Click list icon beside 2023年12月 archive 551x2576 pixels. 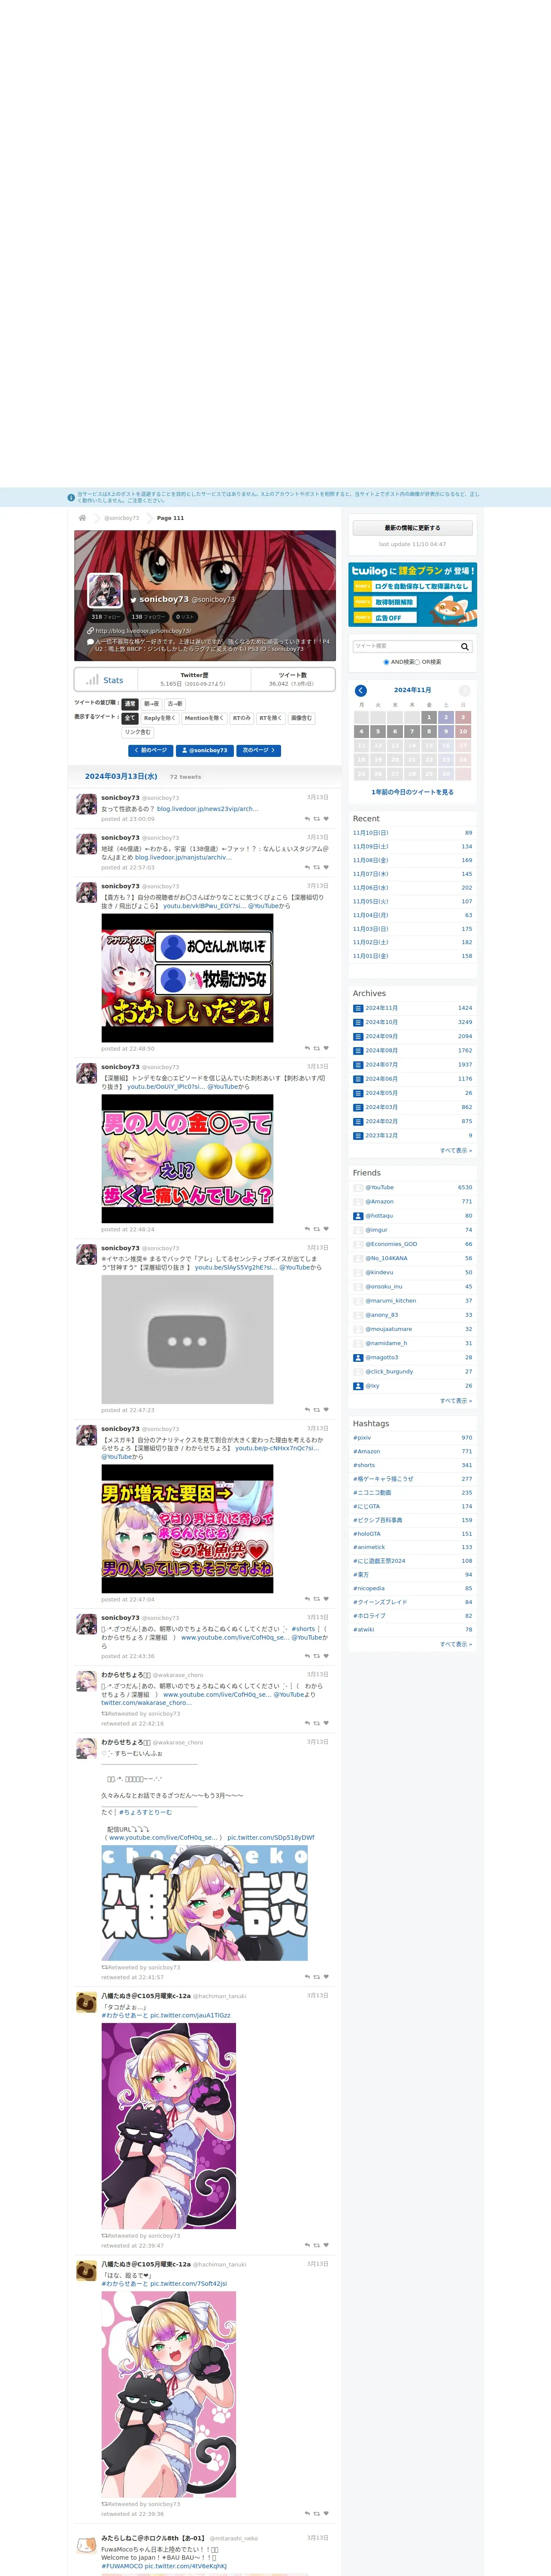[358, 1136]
